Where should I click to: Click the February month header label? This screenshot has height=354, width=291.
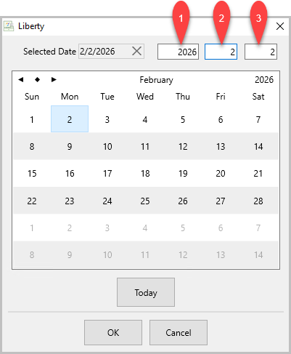coord(156,80)
